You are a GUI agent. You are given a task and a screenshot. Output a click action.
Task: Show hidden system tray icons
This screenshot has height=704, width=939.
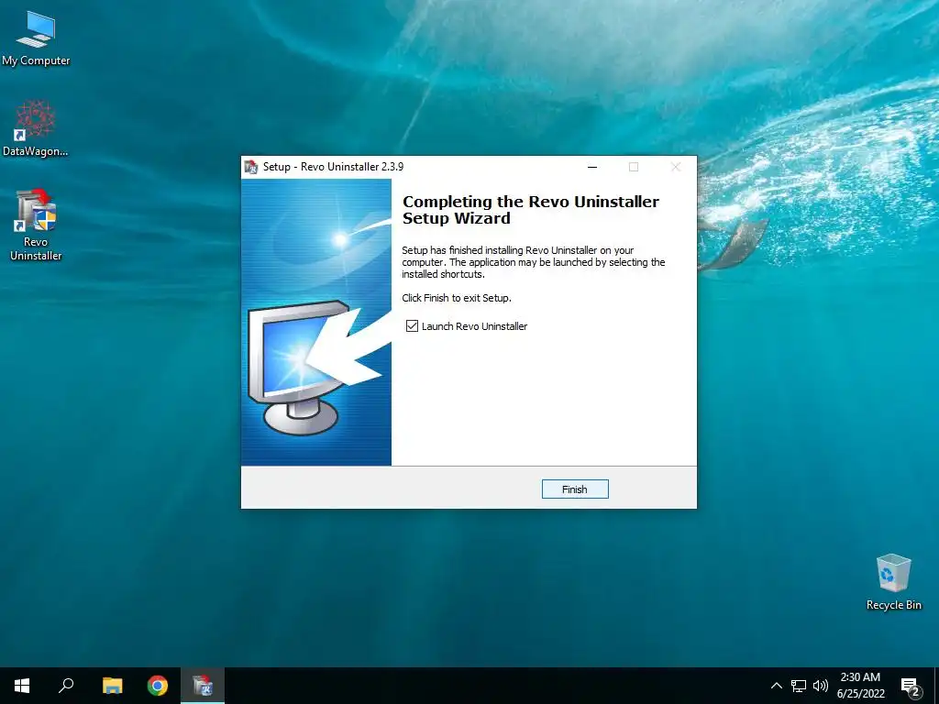(776, 686)
